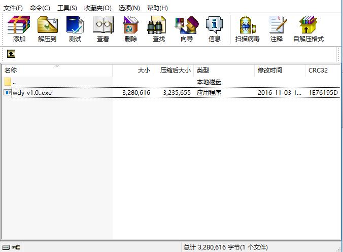The image size is (343, 252).
Task: Click the 添加 (Add) toolbar icon
Action: (x=19, y=29)
